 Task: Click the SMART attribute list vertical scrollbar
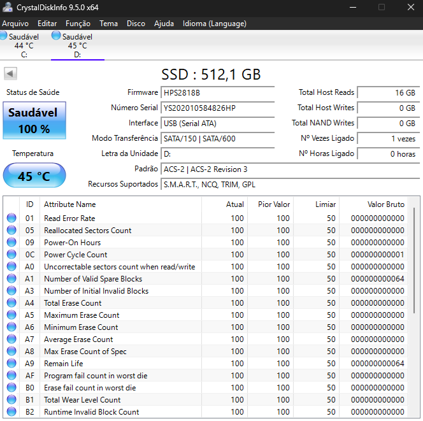[x=414, y=260]
